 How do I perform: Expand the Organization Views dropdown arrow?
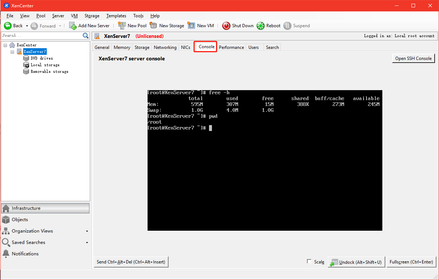pos(87,231)
